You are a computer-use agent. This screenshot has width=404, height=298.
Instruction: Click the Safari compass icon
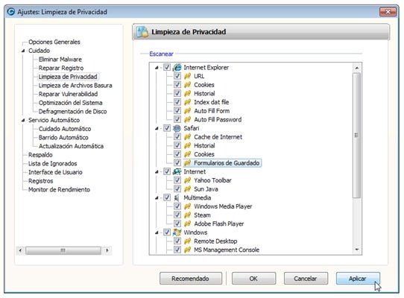(x=177, y=128)
